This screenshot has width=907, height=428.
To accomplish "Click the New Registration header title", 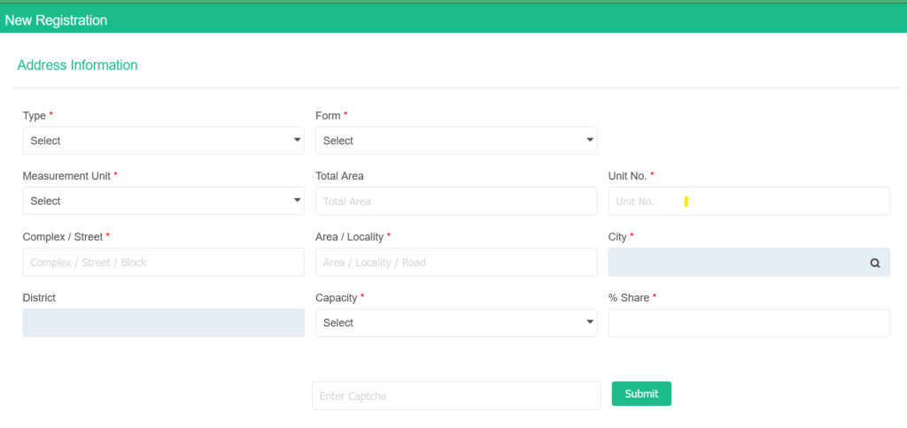I will pyautogui.click(x=56, y=19).
